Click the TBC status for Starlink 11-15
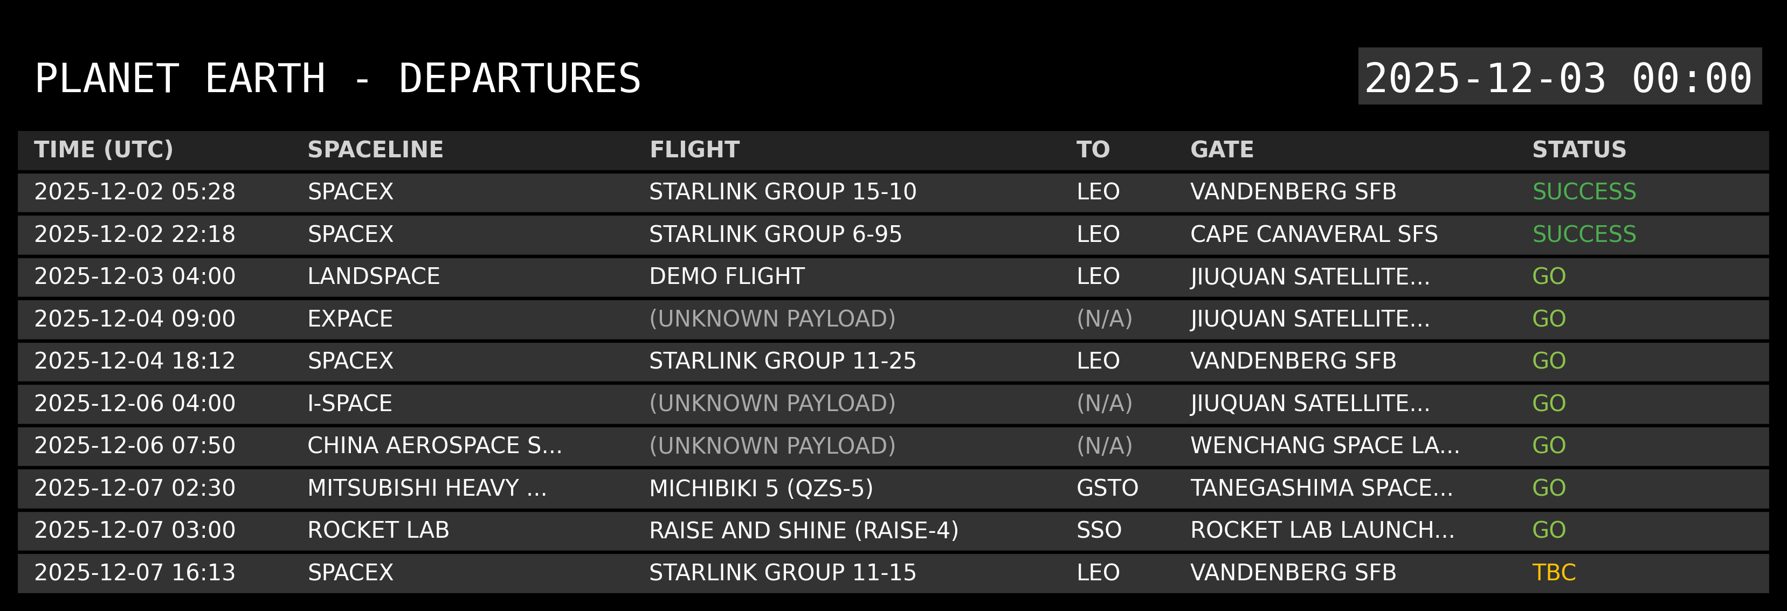Image resolution: width=1787 pixels, height=611 pixels. [1554, 573]
